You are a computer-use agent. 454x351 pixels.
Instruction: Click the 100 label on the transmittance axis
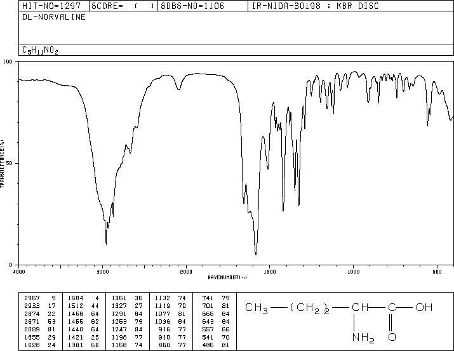[x=8, y=62]
